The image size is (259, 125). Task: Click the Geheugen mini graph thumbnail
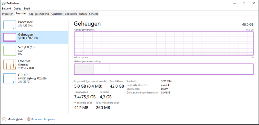(10, 37)
